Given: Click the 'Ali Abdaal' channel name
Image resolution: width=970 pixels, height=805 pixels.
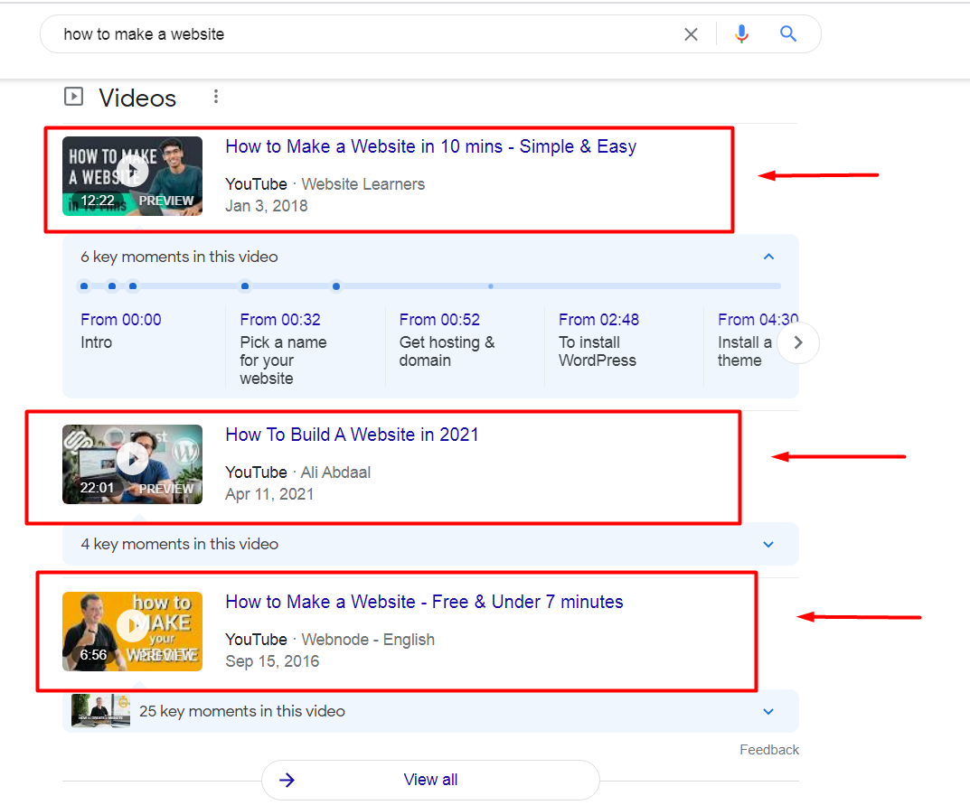Looking at the screenshot, I should click(x=336, y=473).
